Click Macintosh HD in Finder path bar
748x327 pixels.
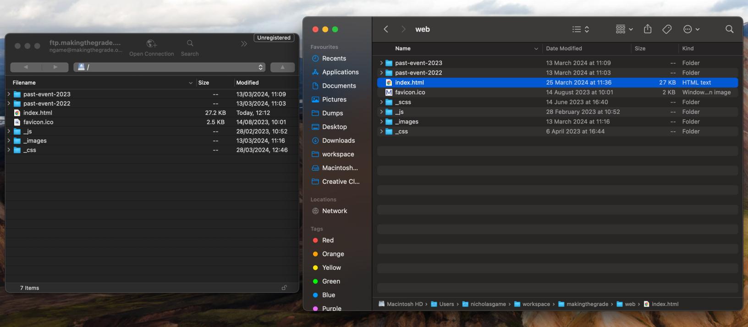pyautogui.click(x=401, y=304)
